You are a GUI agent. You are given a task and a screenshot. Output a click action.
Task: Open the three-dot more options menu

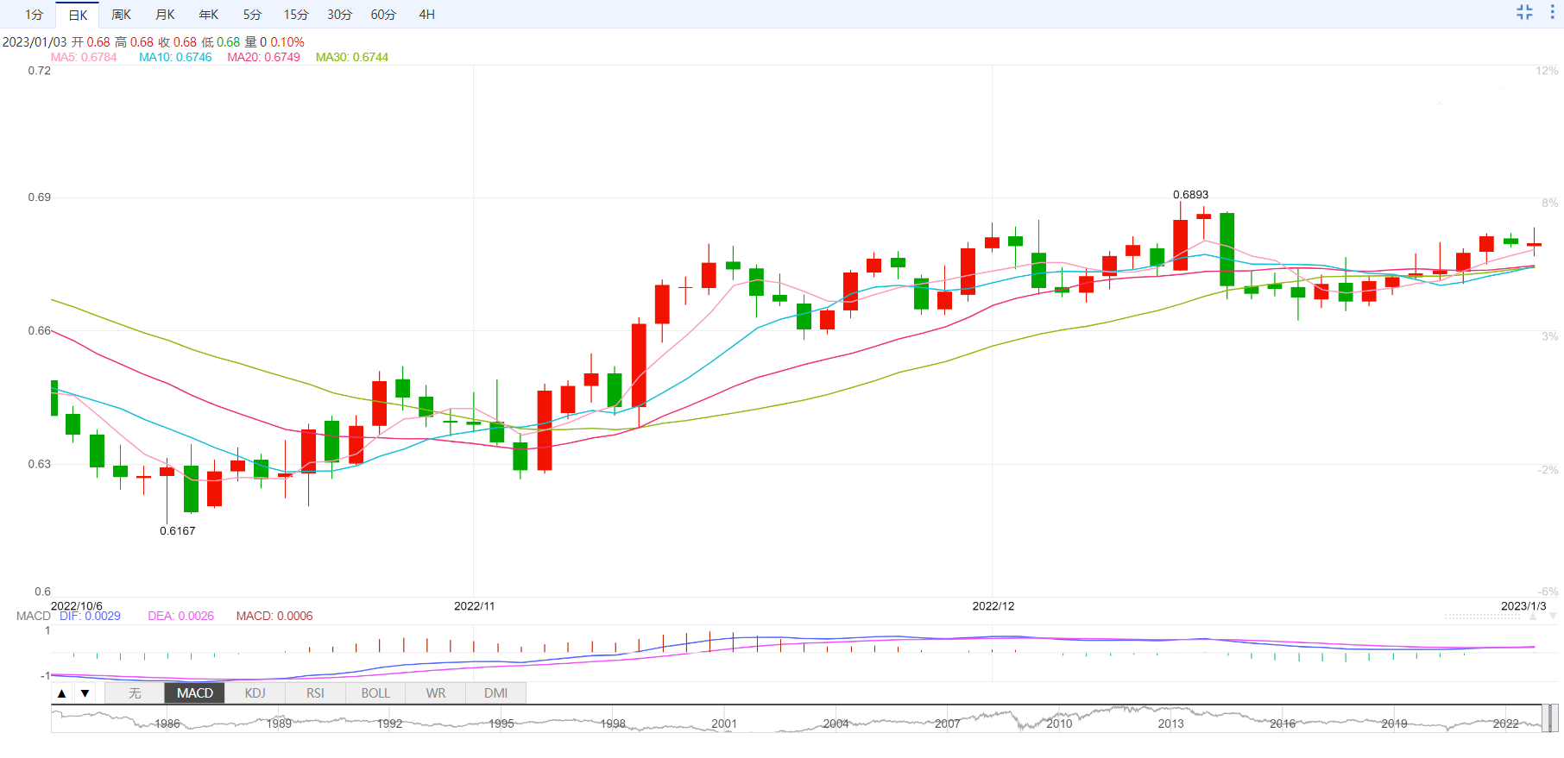coord(1552,12)
